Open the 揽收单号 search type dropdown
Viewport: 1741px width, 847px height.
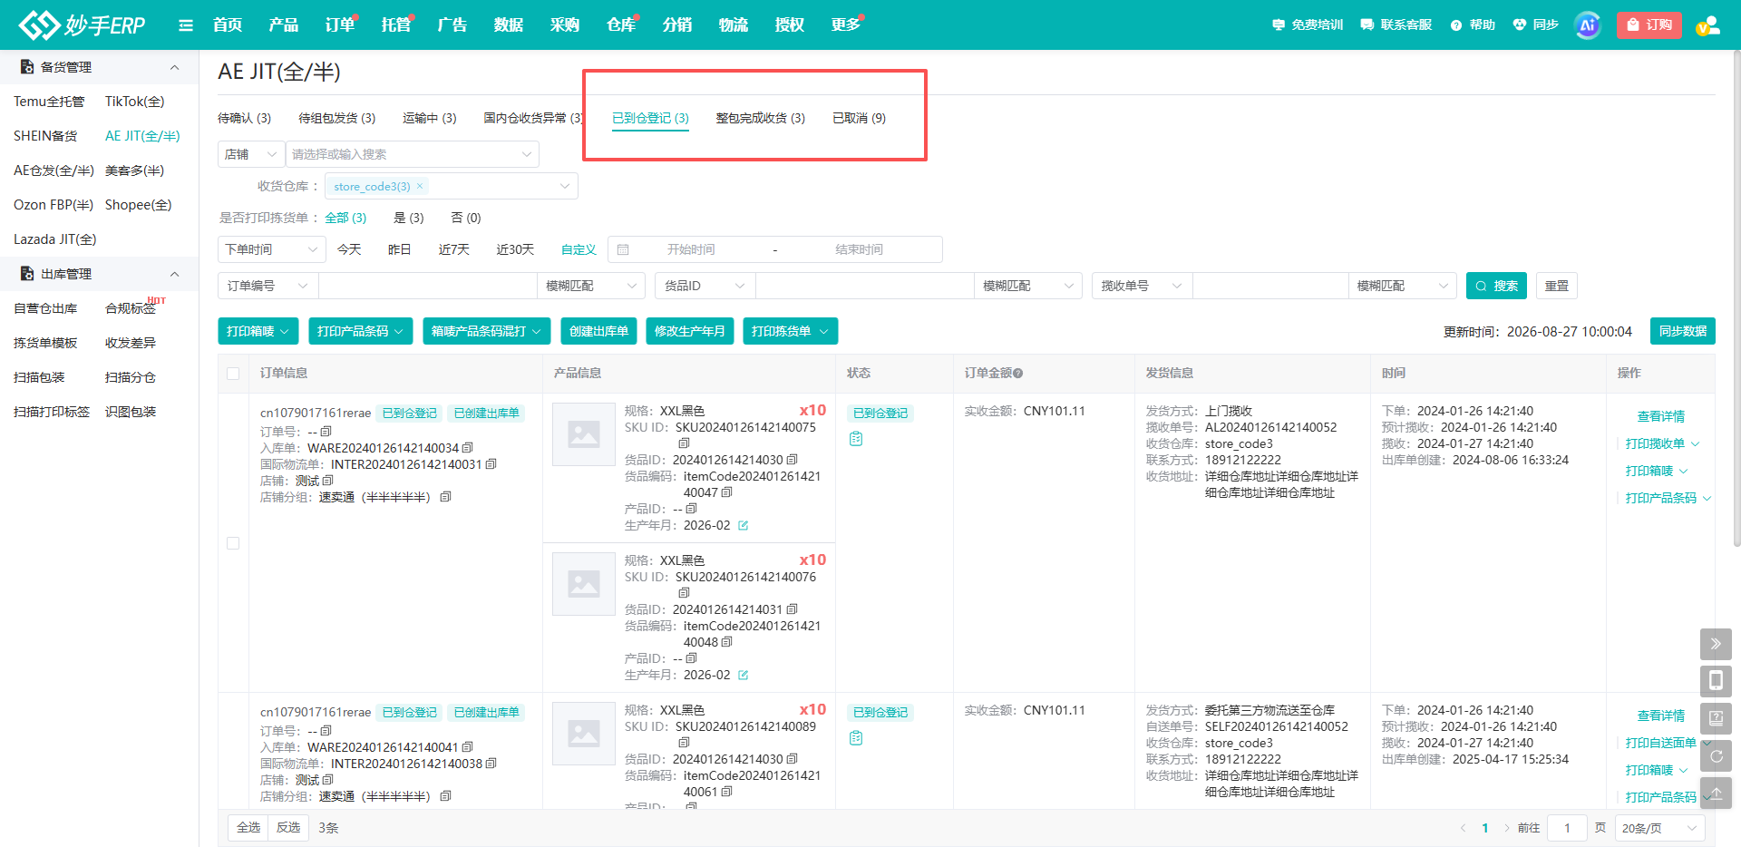click(1143, 286)
